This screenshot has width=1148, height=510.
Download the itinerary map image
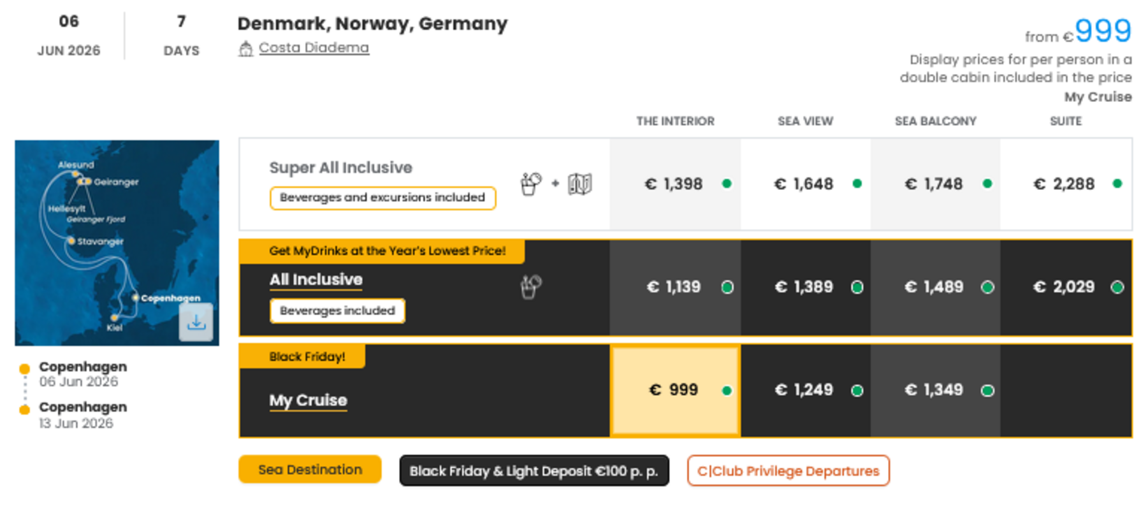196,323
